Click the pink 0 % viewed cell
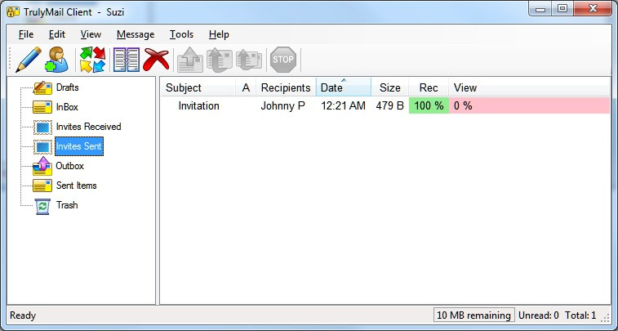 tap(529, 105)
